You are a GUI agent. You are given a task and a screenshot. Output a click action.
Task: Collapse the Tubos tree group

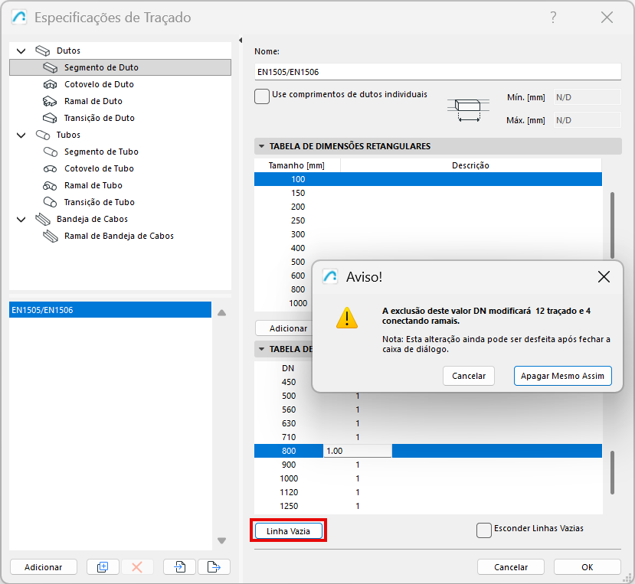21,135
